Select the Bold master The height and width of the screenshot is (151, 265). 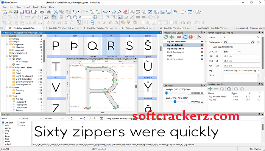(x=170, y=55)
